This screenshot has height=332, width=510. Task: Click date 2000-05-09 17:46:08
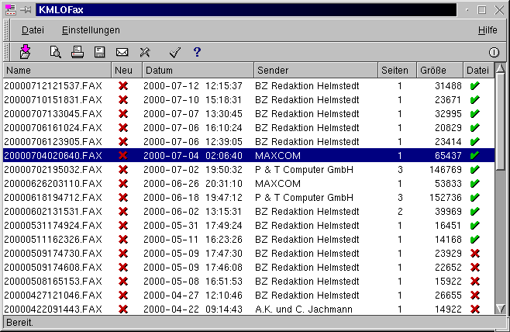click(x=193, y=268)
